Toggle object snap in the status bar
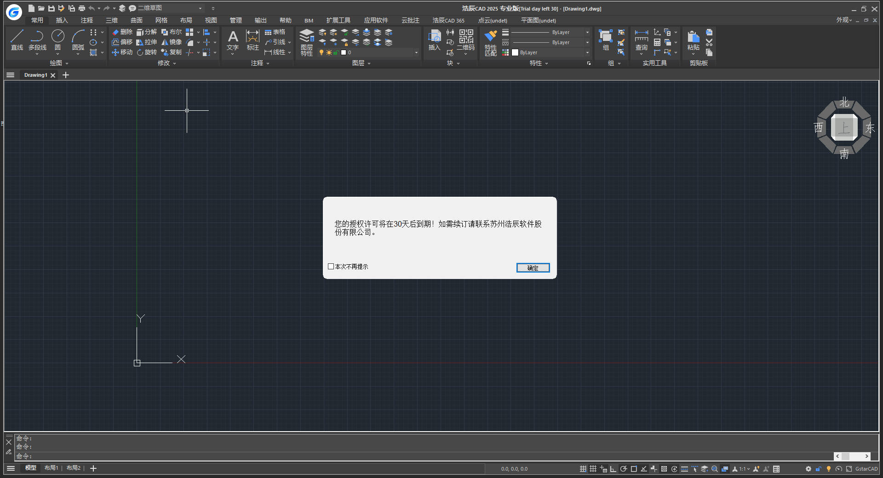 pyautogui.click(x=634, y=469)
